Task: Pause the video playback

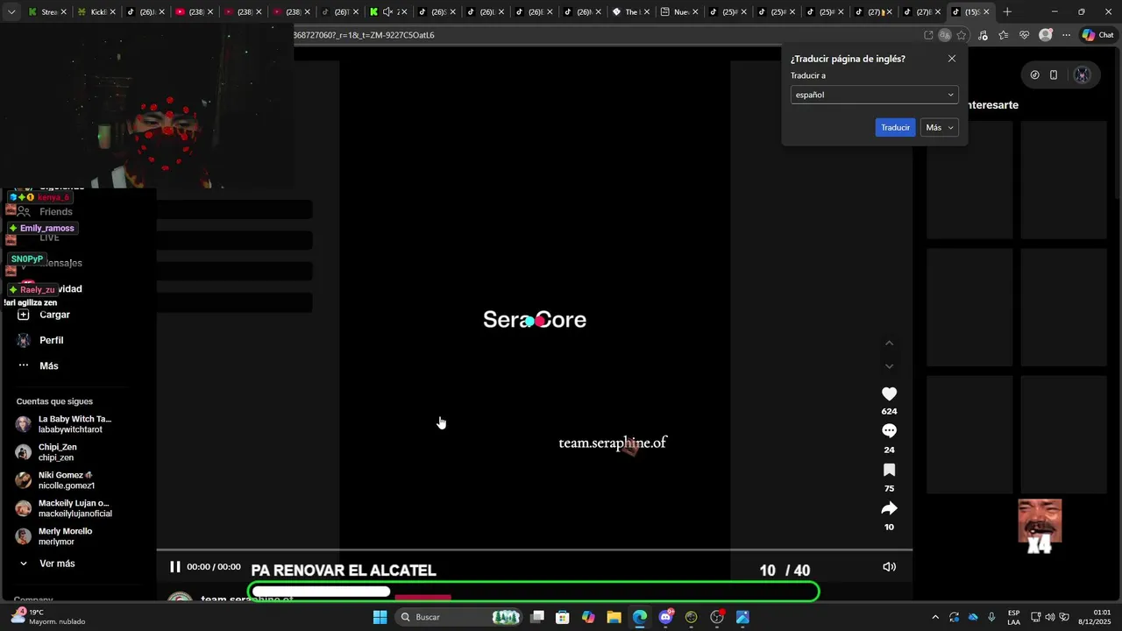Action: pos(174,567)
